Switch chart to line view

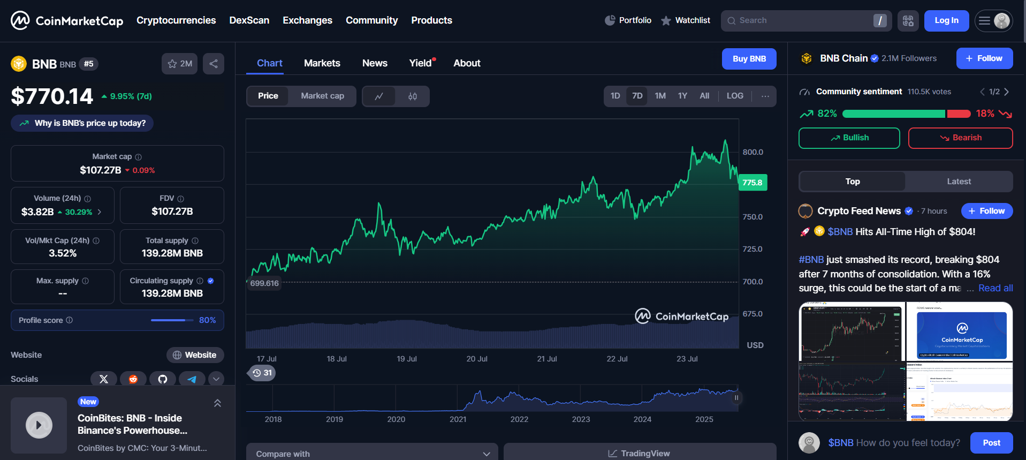click(x=379, y=96)
